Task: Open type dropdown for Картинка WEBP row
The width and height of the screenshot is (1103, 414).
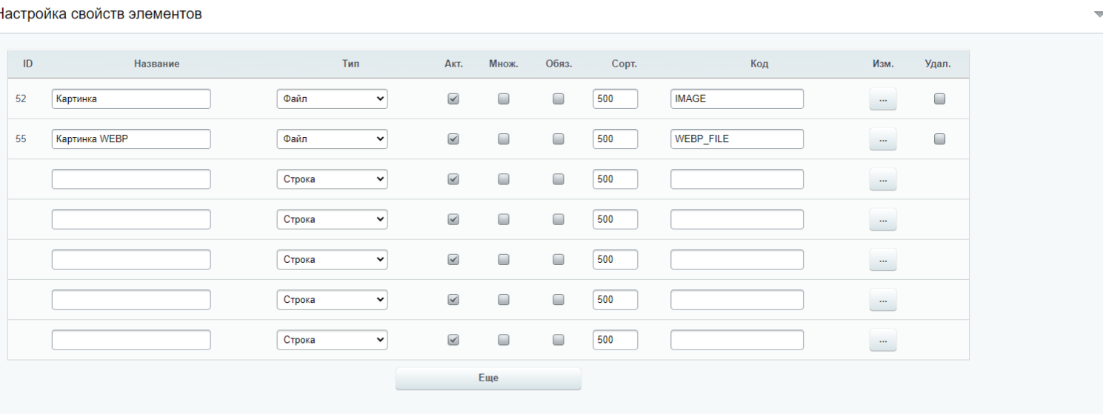Action: coord(332,138)
